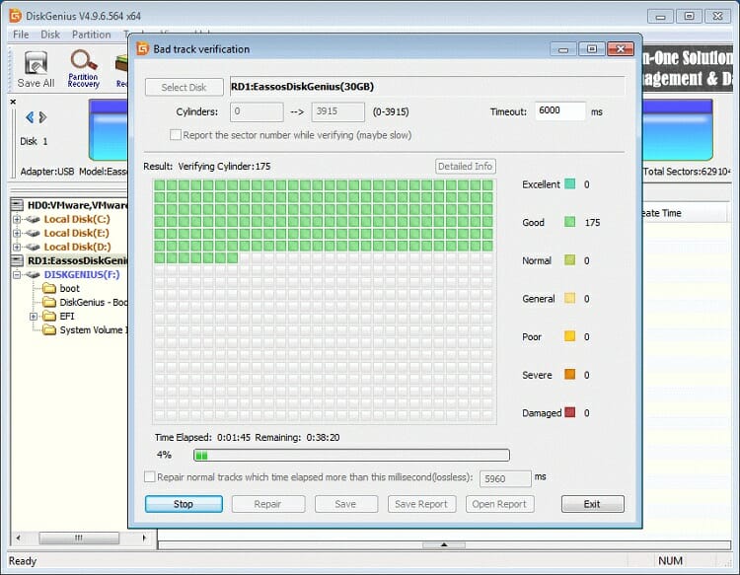
Task: Expand the Local Disk(E:) tree node
Action: [x=17, y=233]
